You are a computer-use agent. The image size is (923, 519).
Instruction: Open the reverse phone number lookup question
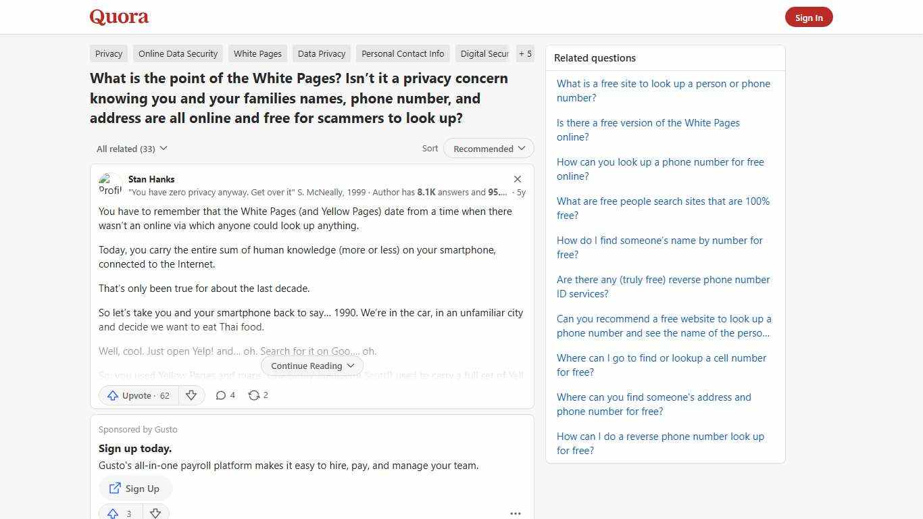[660, 443]
